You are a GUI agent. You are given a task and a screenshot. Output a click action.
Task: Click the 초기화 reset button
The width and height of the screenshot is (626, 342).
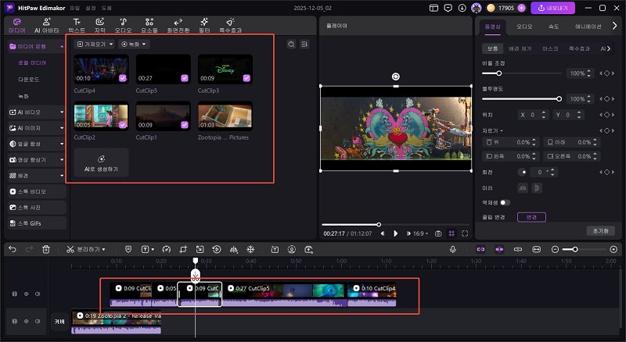click(600, 231)
